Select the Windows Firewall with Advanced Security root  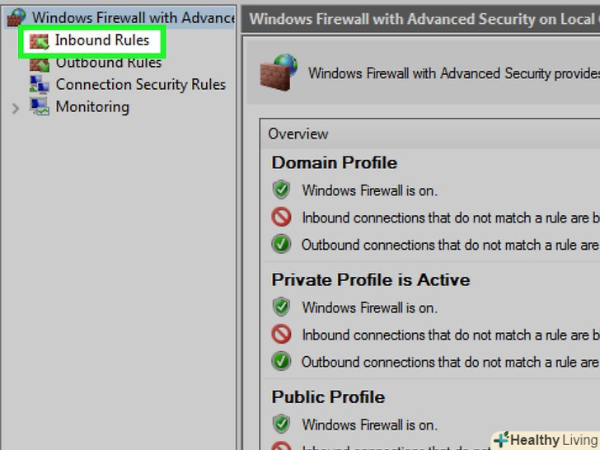[132, 17]
